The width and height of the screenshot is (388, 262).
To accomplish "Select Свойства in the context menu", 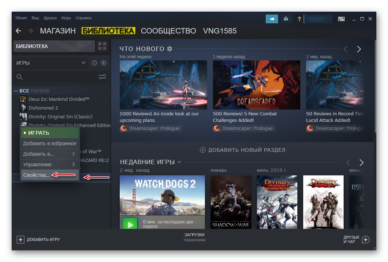I will click(x=36, y=175).
